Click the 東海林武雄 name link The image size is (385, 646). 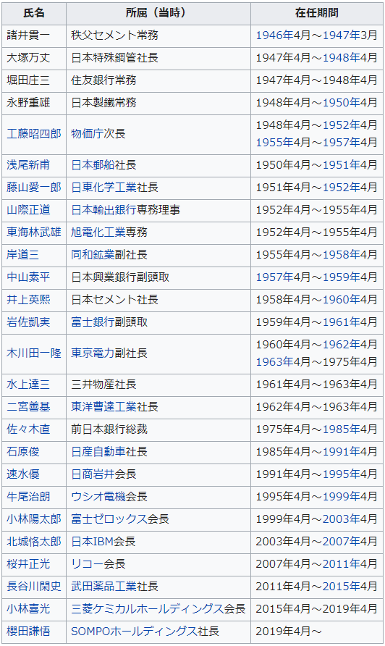click(x=34, y=232)
